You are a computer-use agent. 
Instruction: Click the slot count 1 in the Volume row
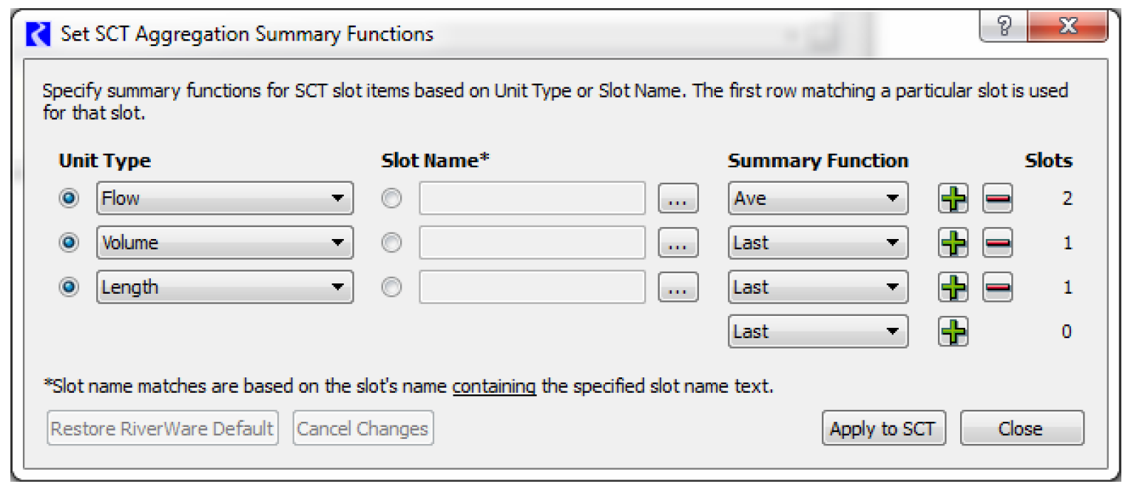click(1067, 243)
